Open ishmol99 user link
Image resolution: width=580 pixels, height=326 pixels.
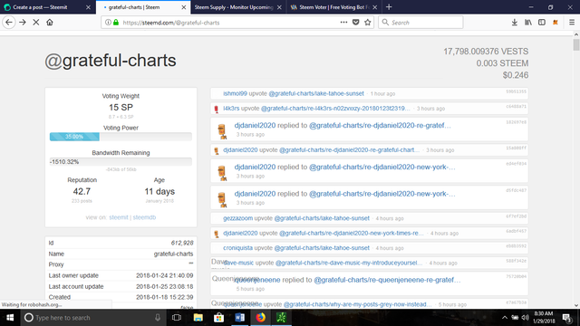pyautogui.click(x=235, y=93)
